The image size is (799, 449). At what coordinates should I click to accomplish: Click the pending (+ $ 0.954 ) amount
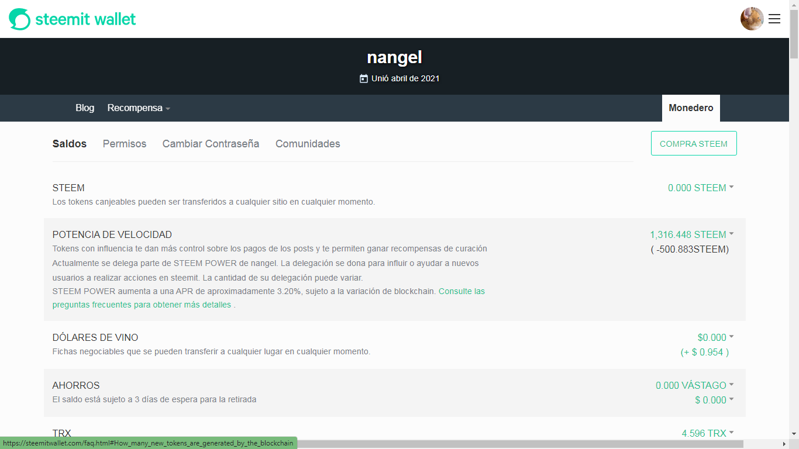pos(705,352)
